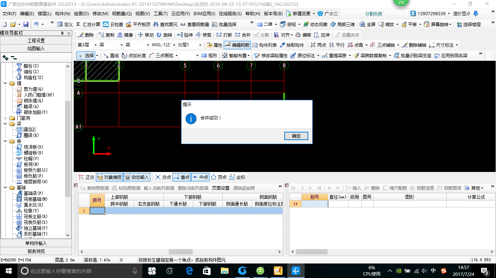Start 动态观察 orbit view

315,24
